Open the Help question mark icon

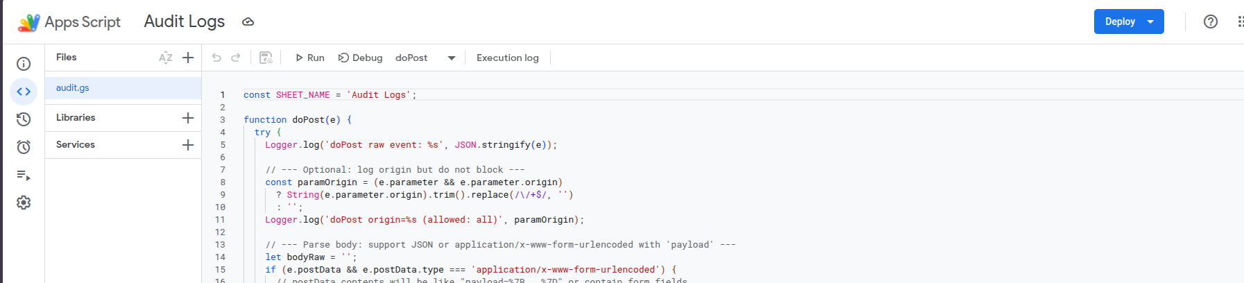[1211, 22]
